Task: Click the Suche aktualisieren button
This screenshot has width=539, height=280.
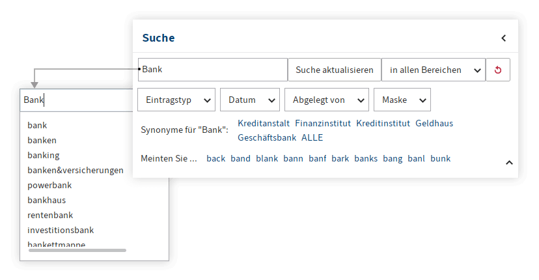Action: (x=335, y=70)
